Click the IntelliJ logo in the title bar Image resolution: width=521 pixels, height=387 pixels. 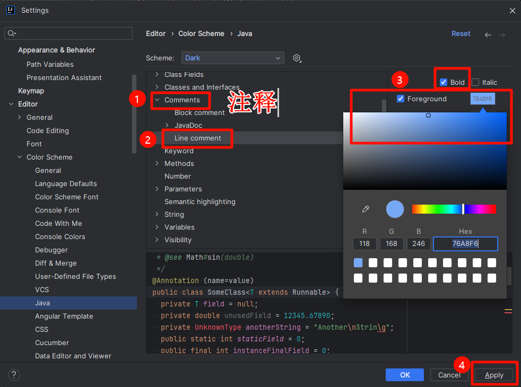tap(10, 10)
